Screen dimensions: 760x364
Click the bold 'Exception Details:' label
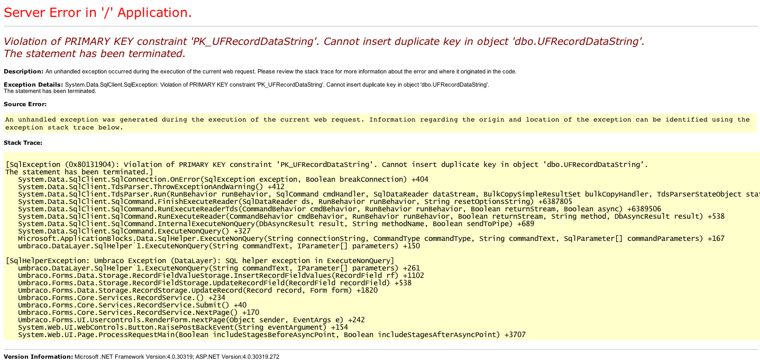(x=33, y=85)
